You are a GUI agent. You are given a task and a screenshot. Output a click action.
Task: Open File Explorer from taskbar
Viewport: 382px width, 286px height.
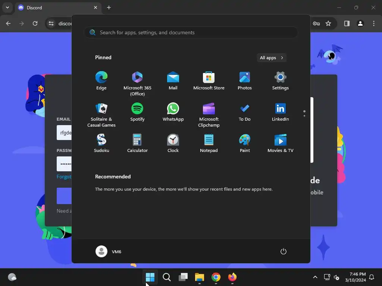click(x=199, y=277)
